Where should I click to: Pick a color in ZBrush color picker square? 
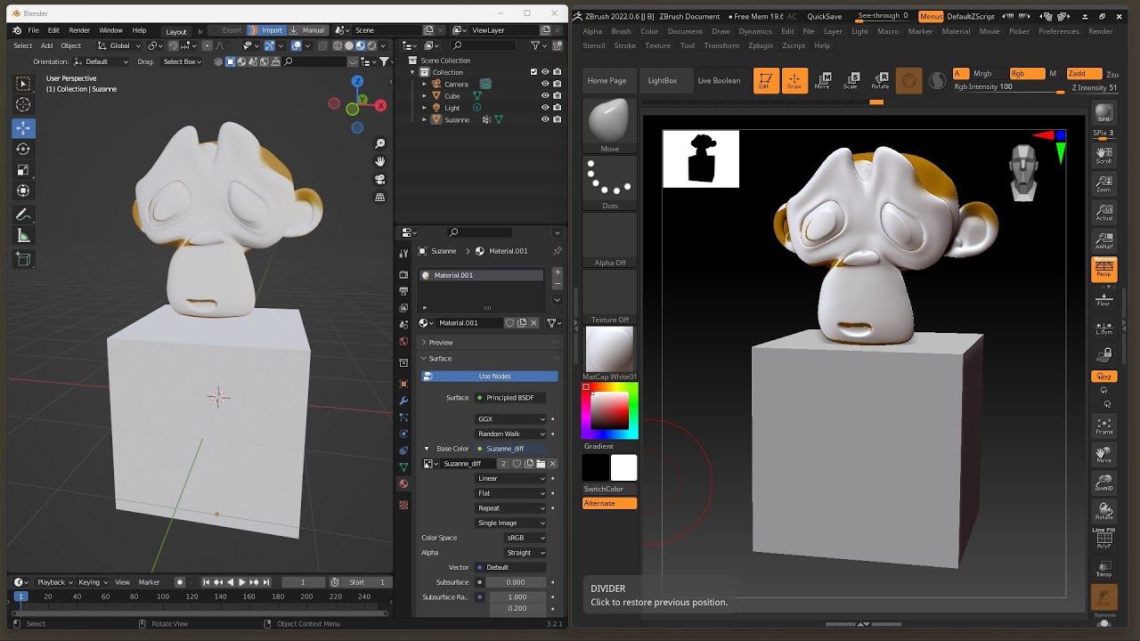[x=610, y=410]
